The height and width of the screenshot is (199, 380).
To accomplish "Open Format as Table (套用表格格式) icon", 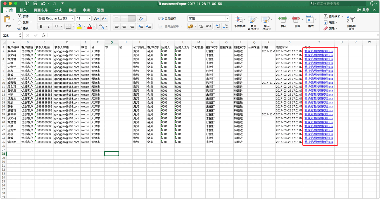I will 252,20.
